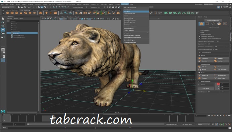Select the arrow Select tool
The width and height of the screenshot is (232, 132).
3,19
